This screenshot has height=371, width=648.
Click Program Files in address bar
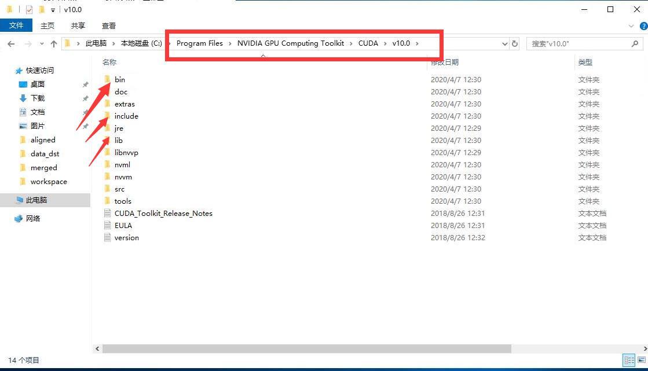(200, 43)
